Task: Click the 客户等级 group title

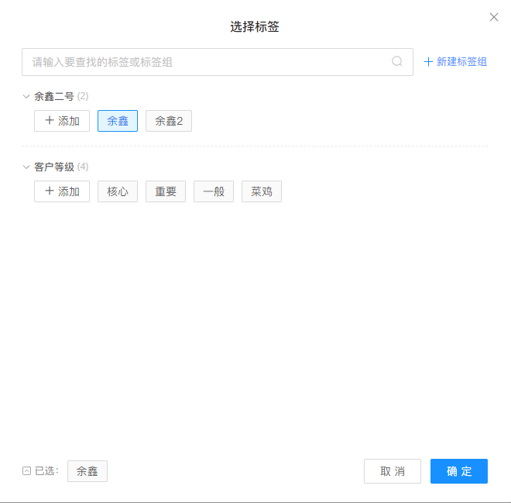Action: [54, 167]
